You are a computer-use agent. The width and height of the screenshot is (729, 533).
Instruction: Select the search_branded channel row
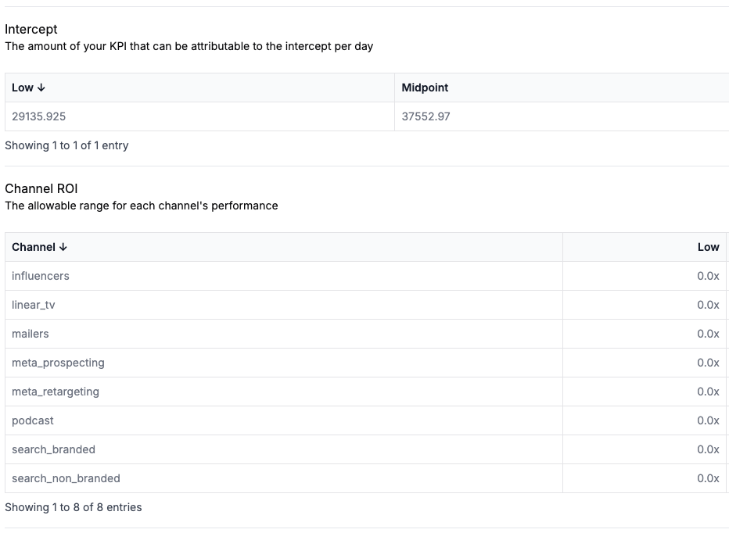(x=53, y=449)
